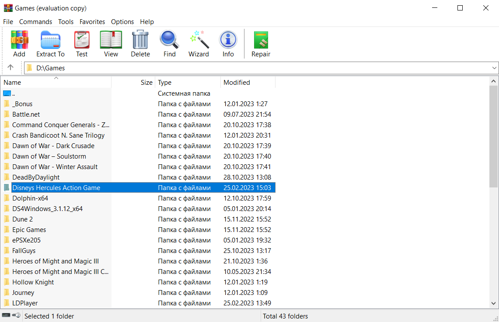The image size is (499, 322).
Task: Sort the list by Size column header
Action: pyautogui.click(x=133, y=82)
